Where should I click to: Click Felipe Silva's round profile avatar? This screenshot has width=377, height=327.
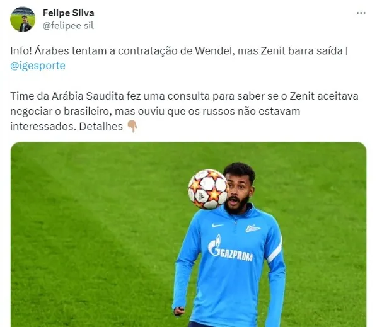click(x=23, y=20)
